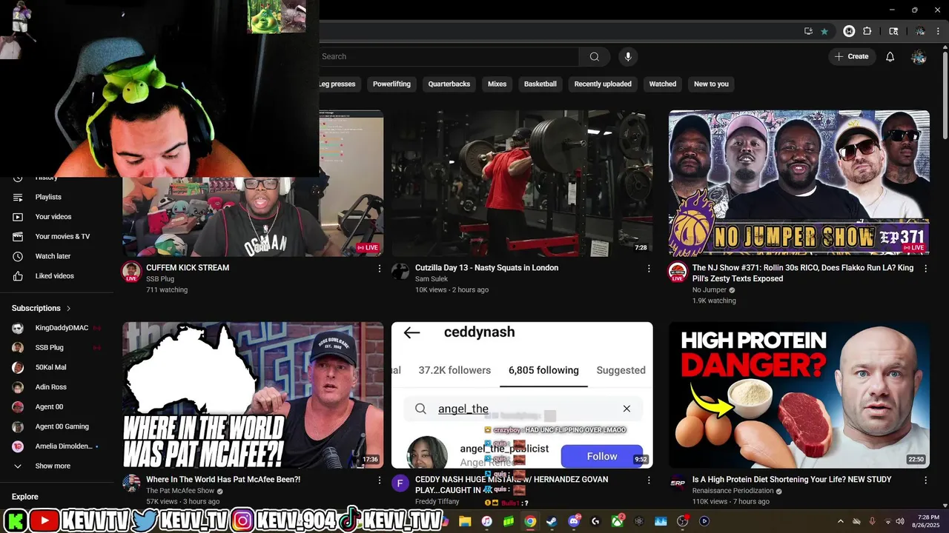The image size is (949, 533).
Task: Open options for High Protein Diet video
Action: 925,480
